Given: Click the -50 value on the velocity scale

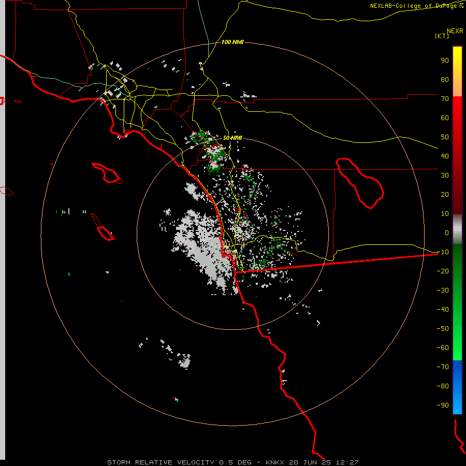Looking at the screenshot, I should coord(443,329).
